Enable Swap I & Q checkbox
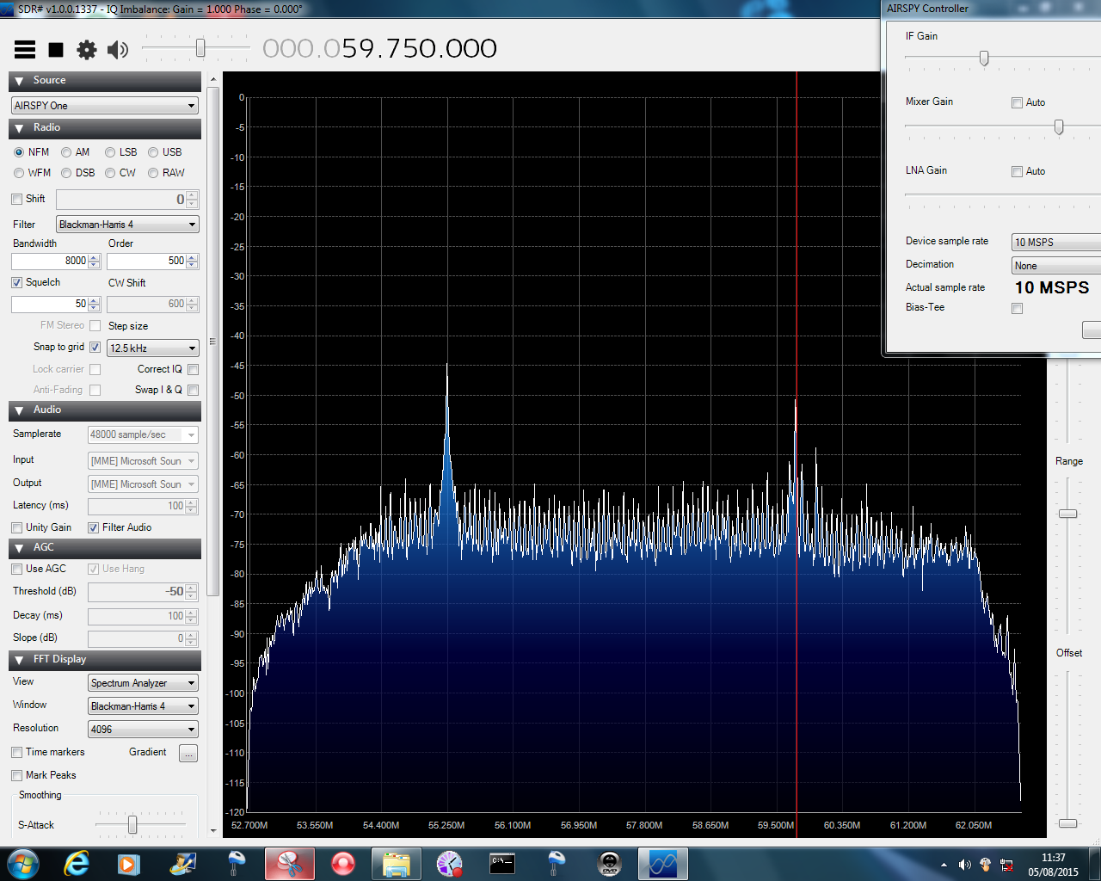The height and width of the screenshot is (881, 1101). pyautogui.click(x=193, y=390)
